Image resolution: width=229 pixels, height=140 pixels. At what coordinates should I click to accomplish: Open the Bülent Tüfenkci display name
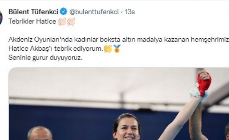33,12
